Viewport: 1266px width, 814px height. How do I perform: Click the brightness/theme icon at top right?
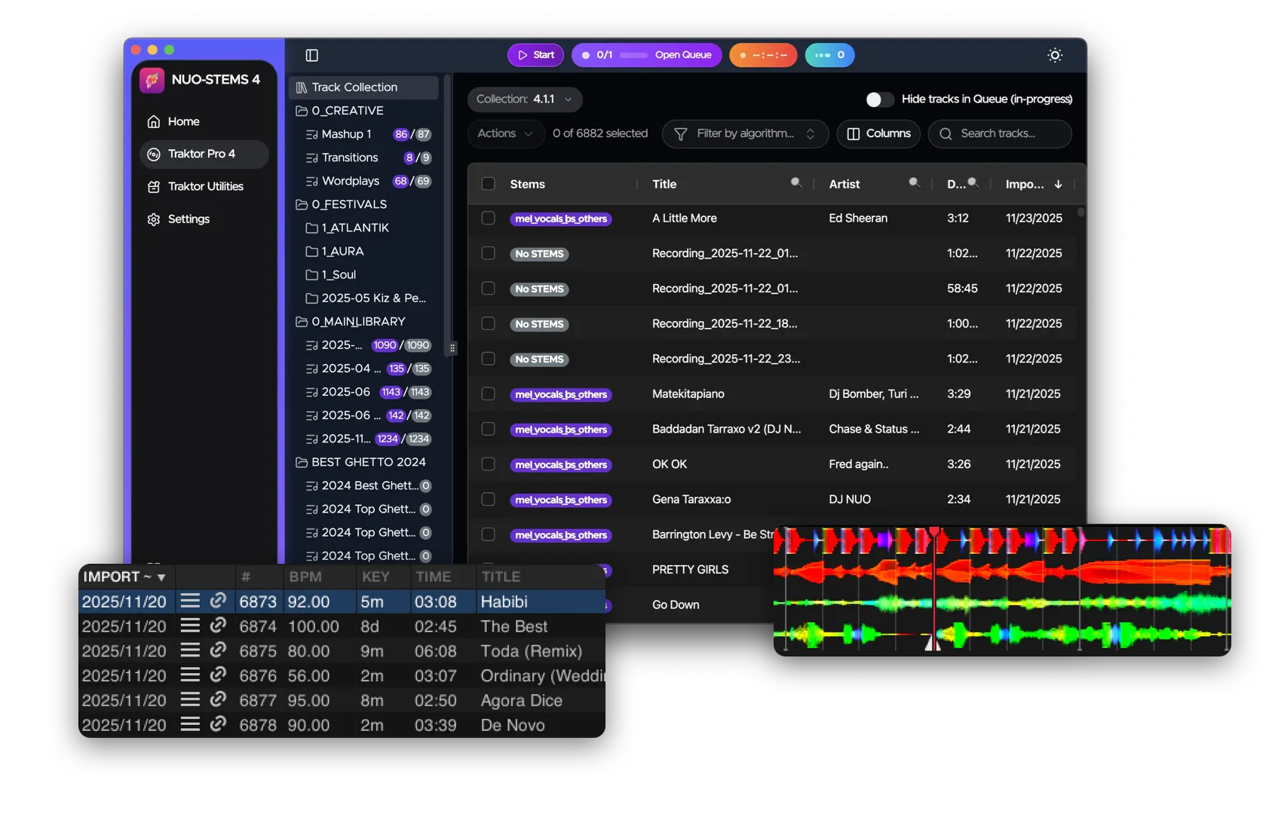pos(1054,55)
